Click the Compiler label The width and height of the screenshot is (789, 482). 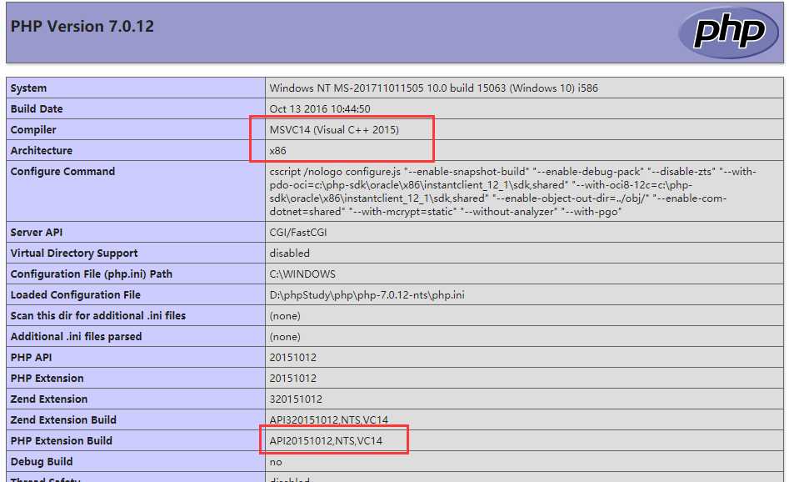coord(33,130)
